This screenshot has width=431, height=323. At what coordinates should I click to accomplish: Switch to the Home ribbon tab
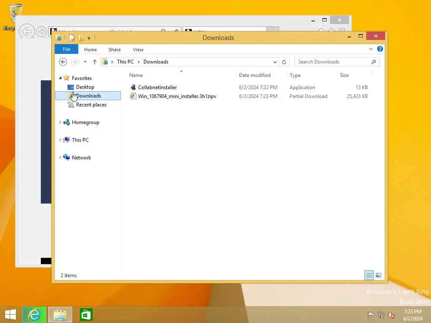tap(90, 50)
